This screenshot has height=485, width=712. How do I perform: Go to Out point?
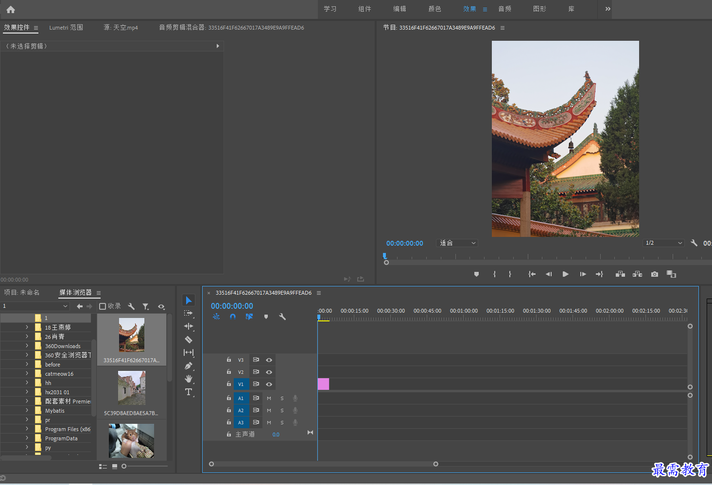pyautogui.click(x=599, y=274)
